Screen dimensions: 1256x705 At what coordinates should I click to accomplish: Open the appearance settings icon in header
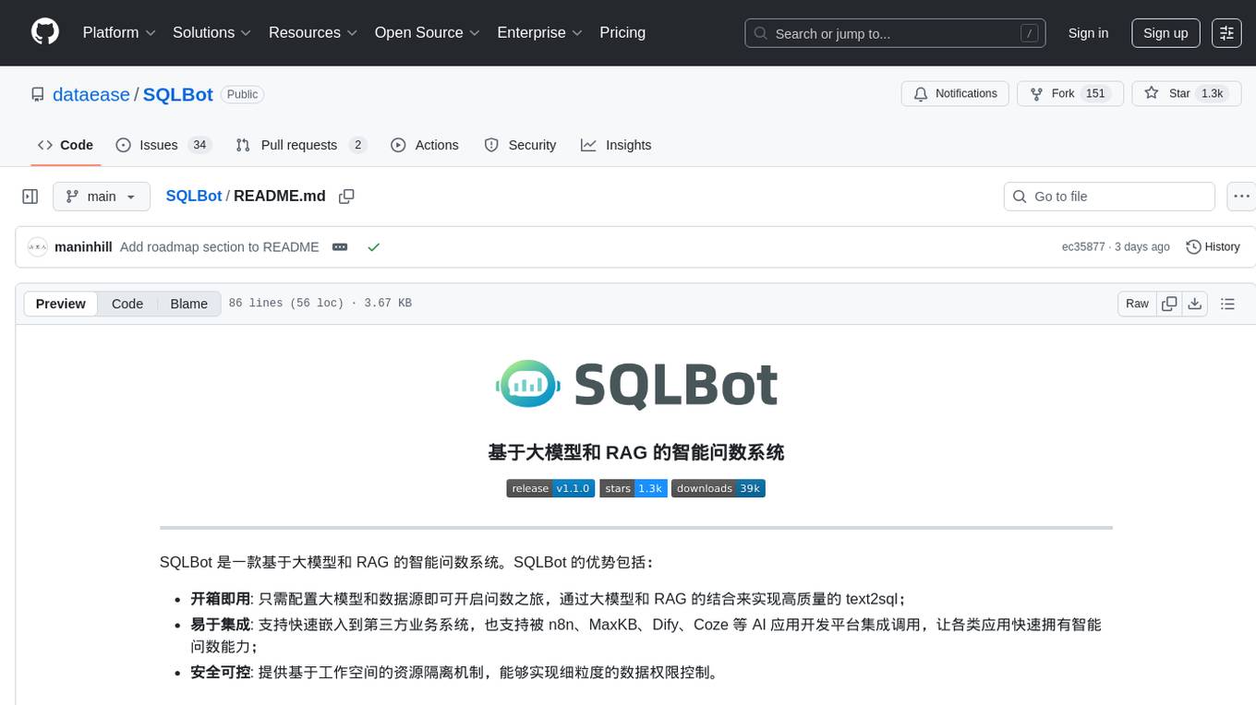(x=1226, y=33)
